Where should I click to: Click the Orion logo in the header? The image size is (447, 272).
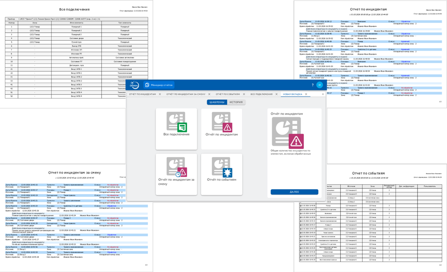[x=135, y=85]
